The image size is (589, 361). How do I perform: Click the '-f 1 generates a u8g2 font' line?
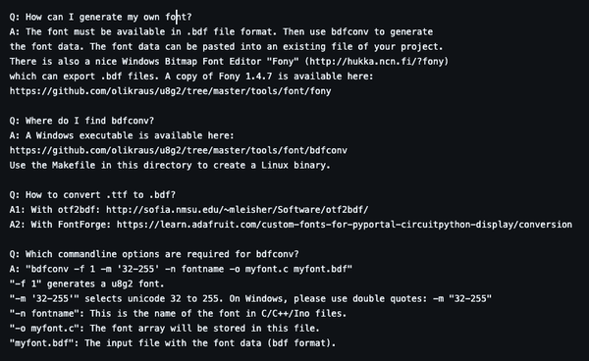click(86, 284)
